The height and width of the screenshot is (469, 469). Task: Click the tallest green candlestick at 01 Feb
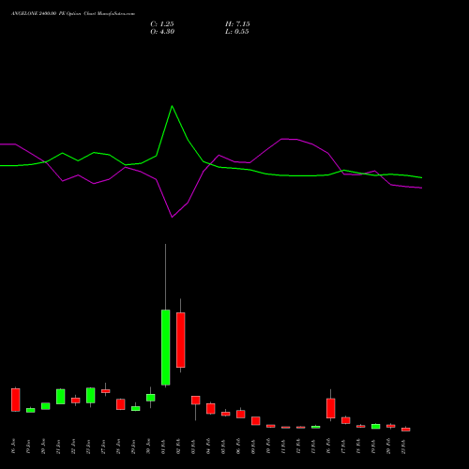[x=166, y=347]
